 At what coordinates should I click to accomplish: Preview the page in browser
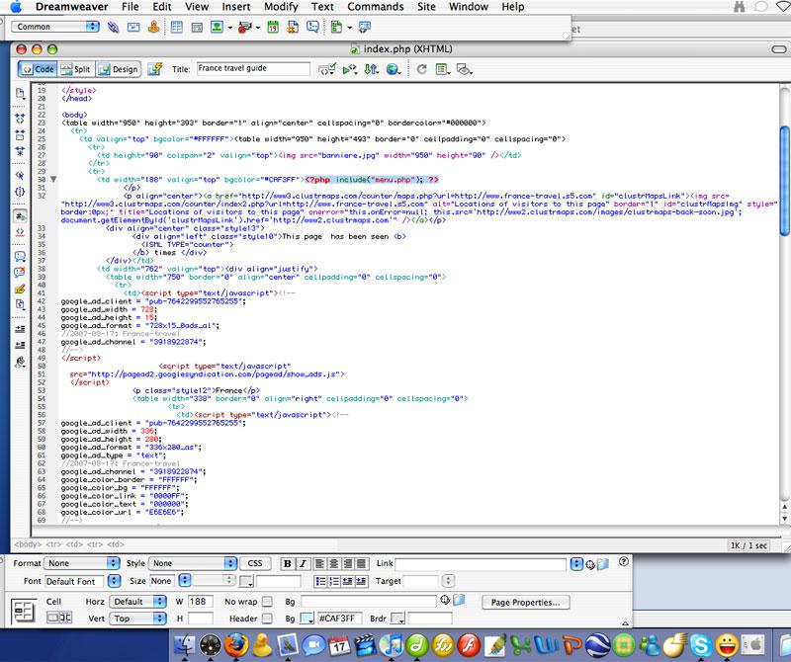(x=393, y=69)
